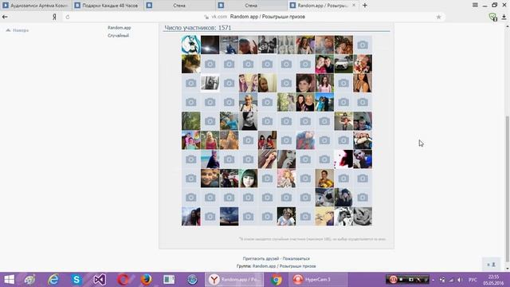Open Opera browser from the taskbar
Image resolution: width=510 pixels, height=287 pixels.
[x=123, y=280]
